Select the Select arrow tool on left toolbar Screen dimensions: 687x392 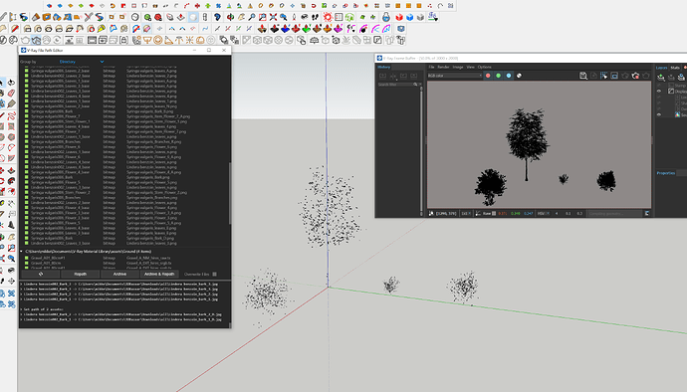pyautogui.click(x=2, y=83)
